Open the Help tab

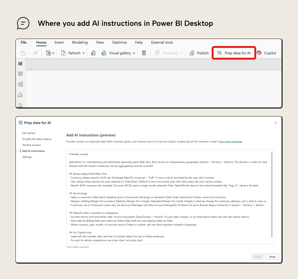coord(139,42)
